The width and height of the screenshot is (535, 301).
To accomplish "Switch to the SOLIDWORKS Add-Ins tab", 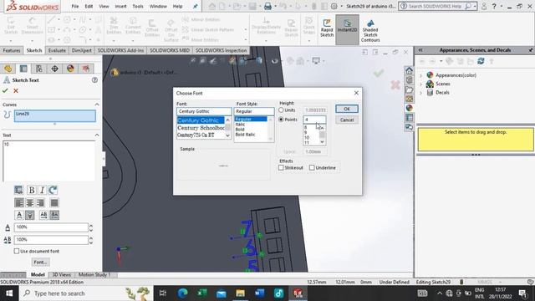I will click(120, 50).
